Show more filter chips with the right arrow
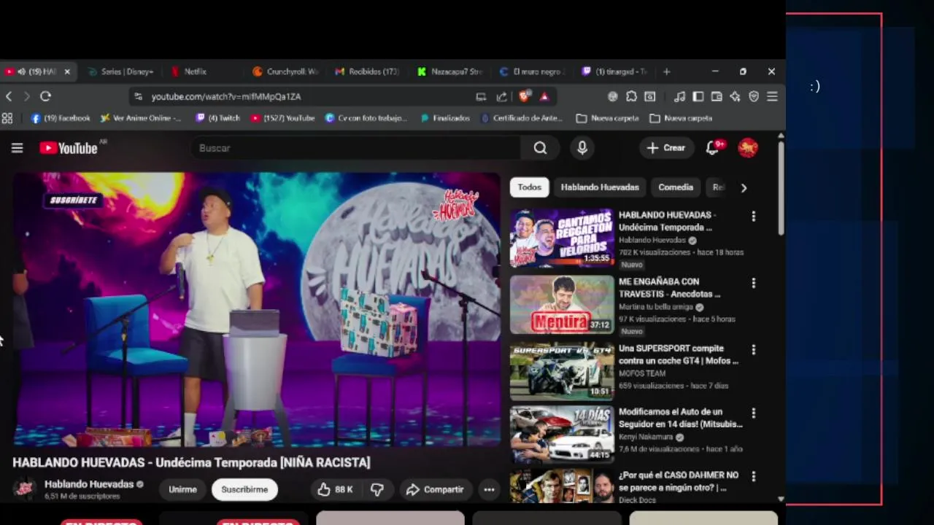The height and width of the screenshot is (525, 934). [x=744, y=188]
